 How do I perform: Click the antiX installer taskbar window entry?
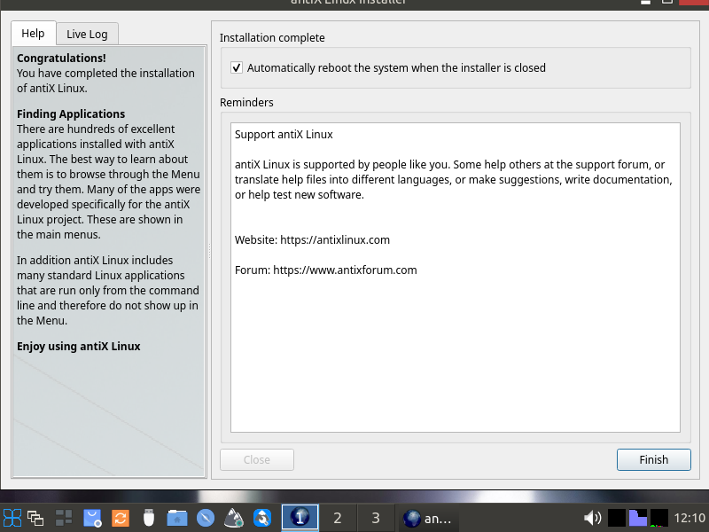(x=427, y=518)
